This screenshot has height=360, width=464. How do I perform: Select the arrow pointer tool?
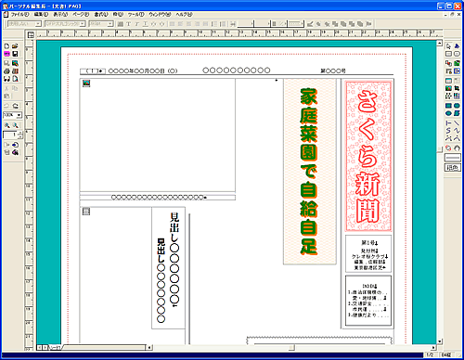[x=449, y=46]
